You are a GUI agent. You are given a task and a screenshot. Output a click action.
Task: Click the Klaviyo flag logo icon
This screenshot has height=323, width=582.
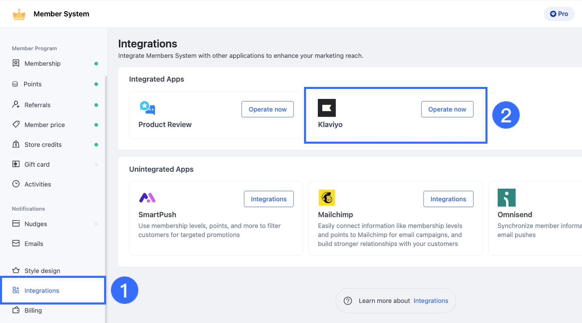(x=327, y=108)
